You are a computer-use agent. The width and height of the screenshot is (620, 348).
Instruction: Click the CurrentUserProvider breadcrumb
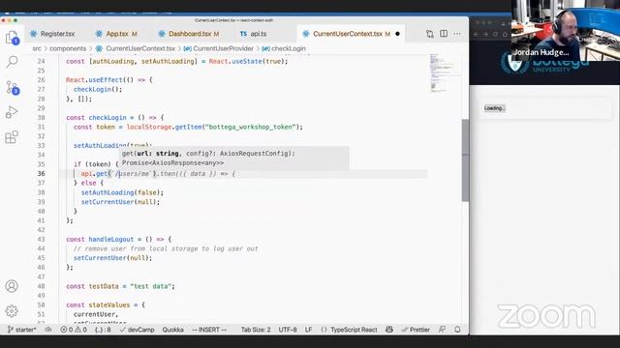click(x=223, y=48)
